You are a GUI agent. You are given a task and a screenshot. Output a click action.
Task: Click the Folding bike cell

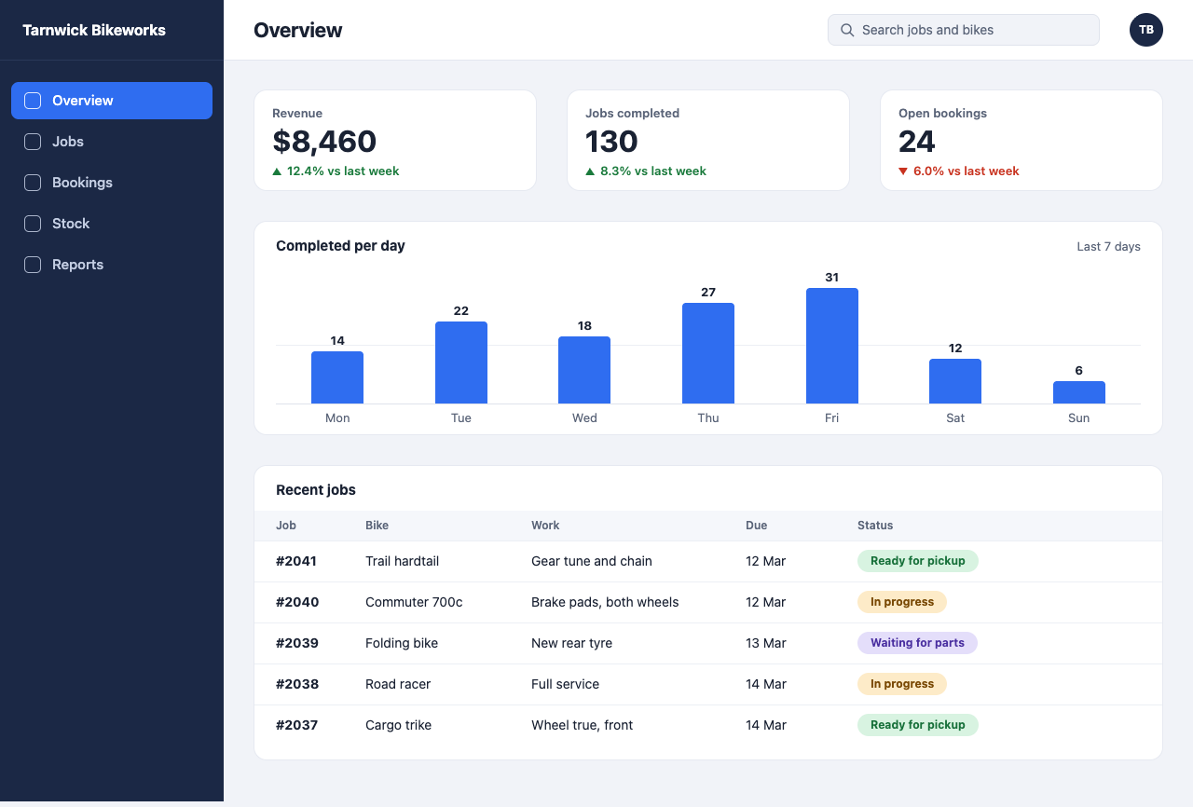click(x=402, y=643)
